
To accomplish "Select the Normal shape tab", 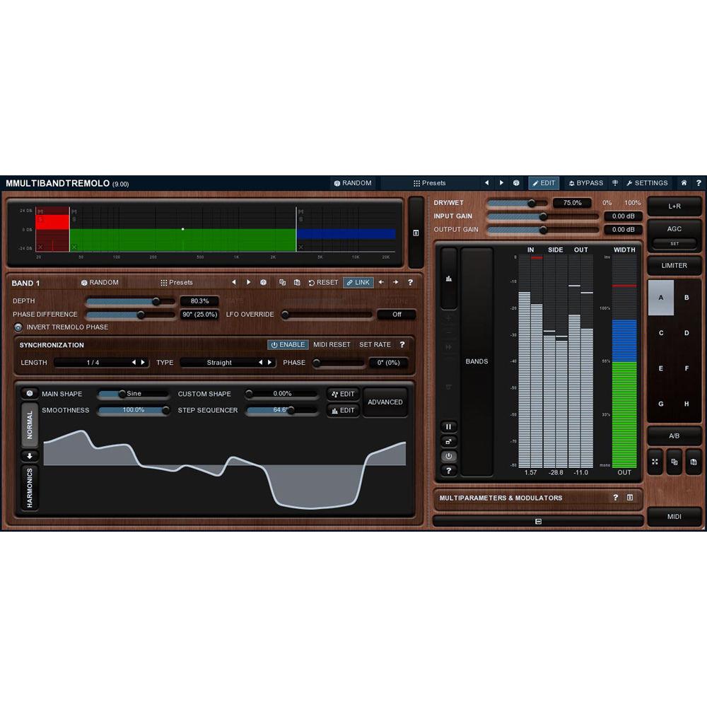I will point(29,426).
